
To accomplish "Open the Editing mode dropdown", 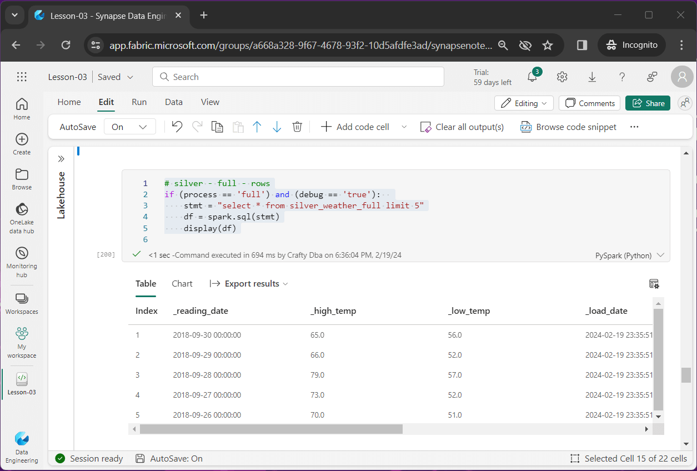I will (524, 103).
